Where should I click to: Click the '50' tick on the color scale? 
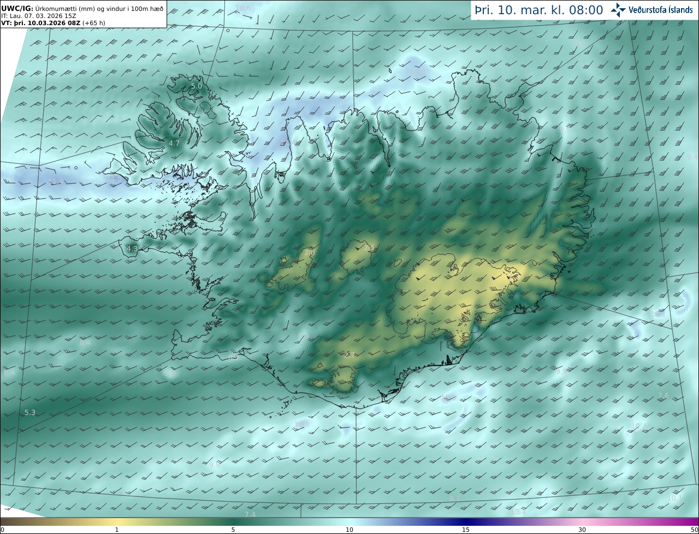pyautogui.click(x=695, y=530)
